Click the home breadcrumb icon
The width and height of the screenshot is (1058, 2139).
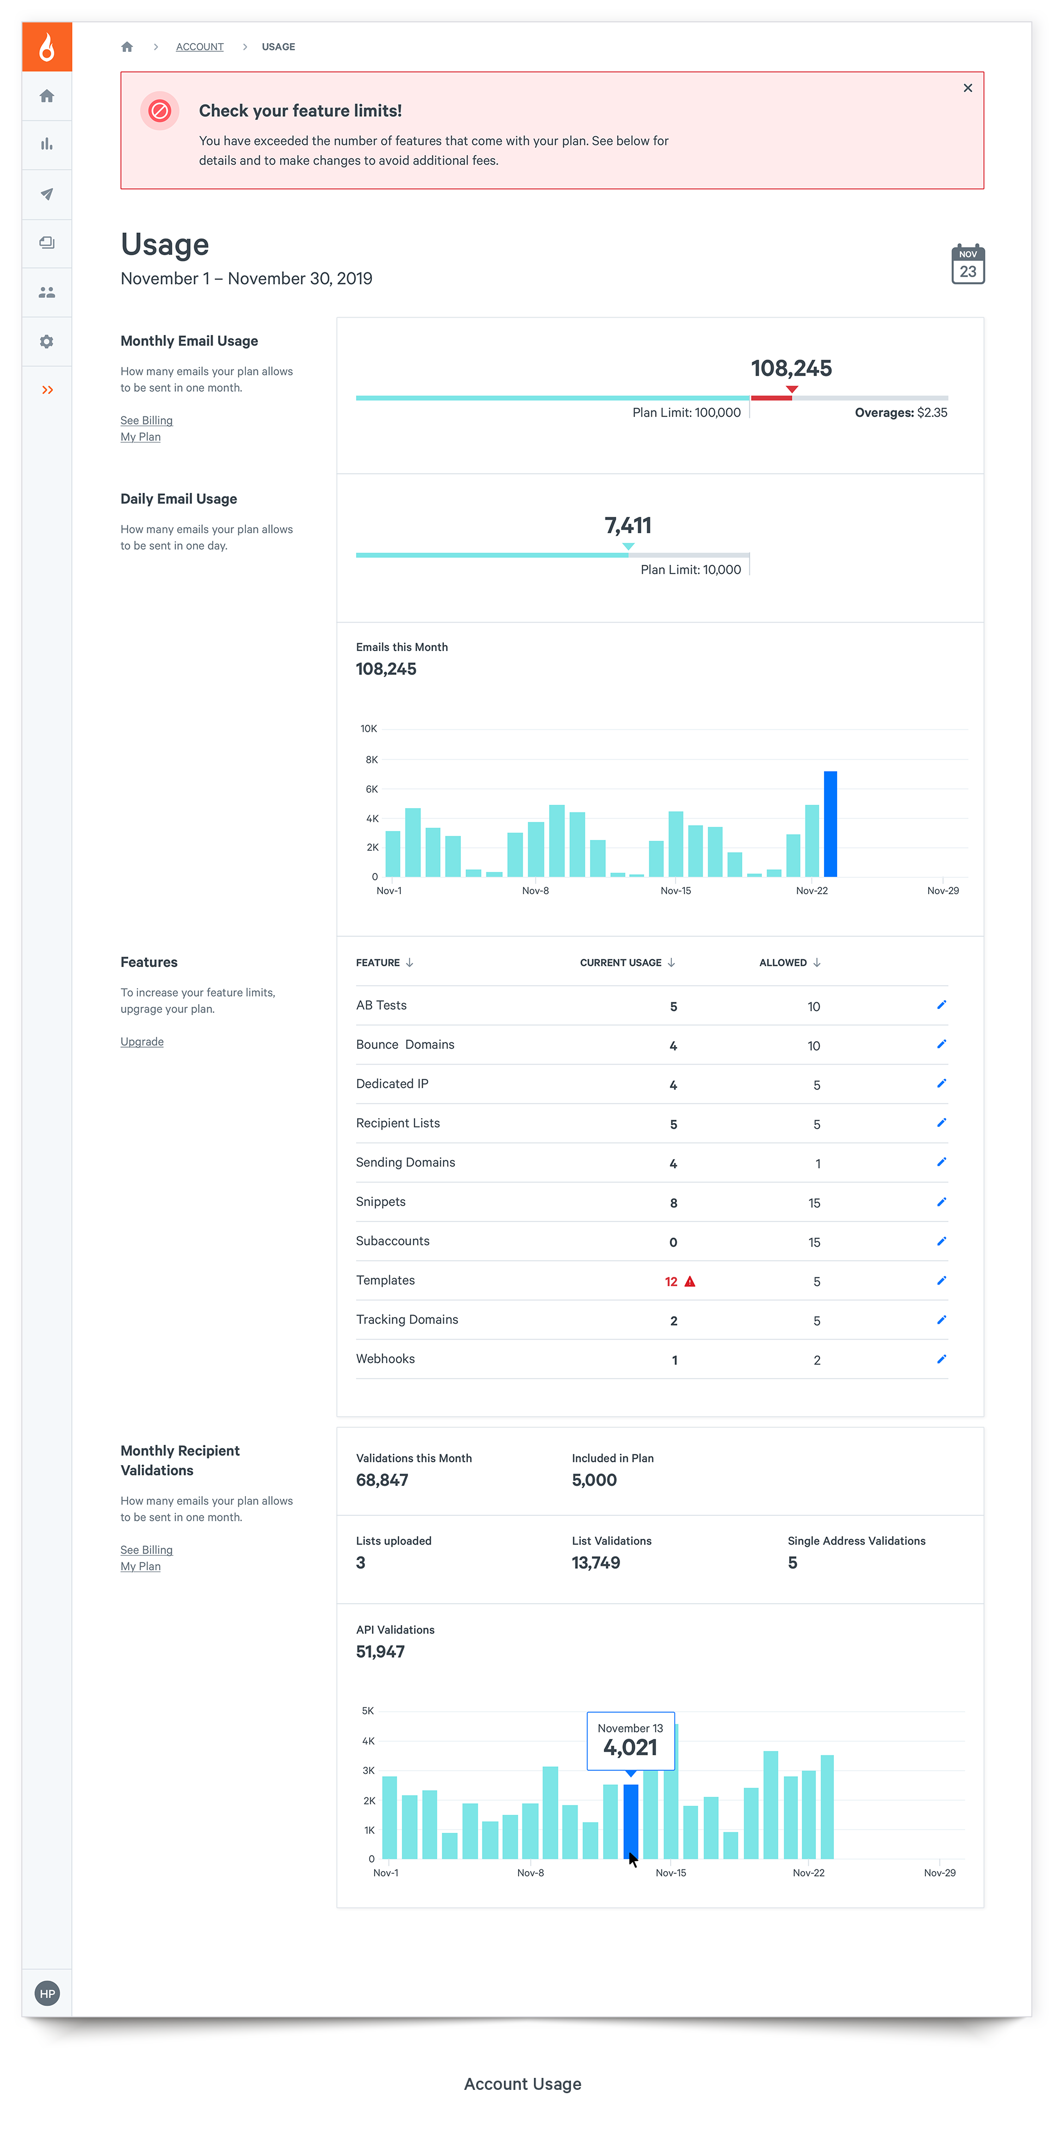coord(127,47)
